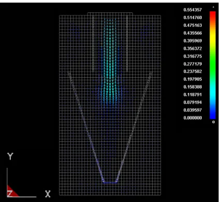
Task: Select the legend value 0.435566
Action: [x=193, y=33]
